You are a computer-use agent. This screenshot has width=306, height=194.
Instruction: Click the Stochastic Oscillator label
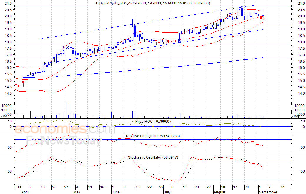[153, 157]
